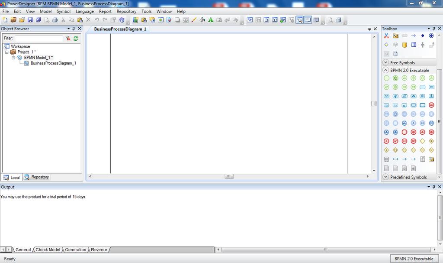The image size is (443, 263).
Task: Select the Pool/Lane swimlane icon
Action: [422, 159]
